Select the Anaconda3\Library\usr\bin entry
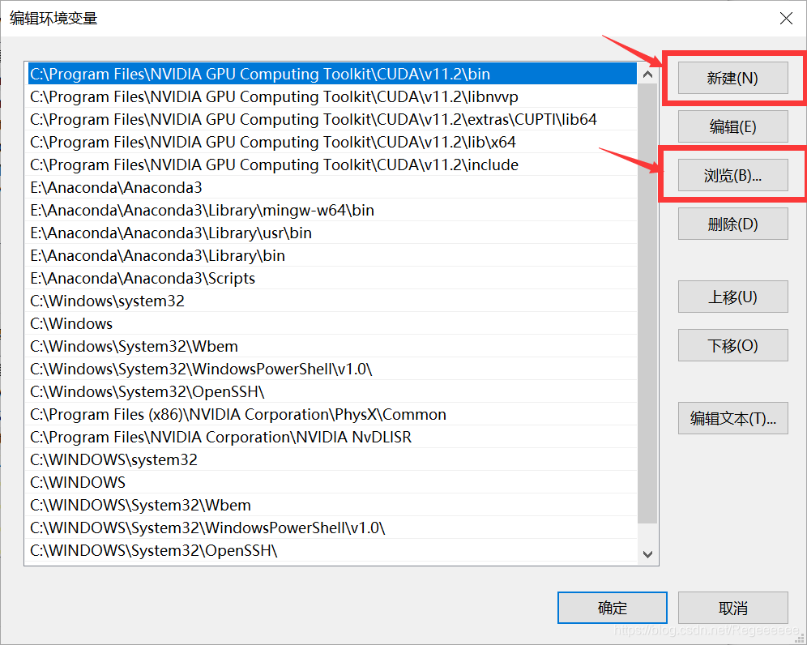Viewport: 807px width, 645px height. point(332,233)
